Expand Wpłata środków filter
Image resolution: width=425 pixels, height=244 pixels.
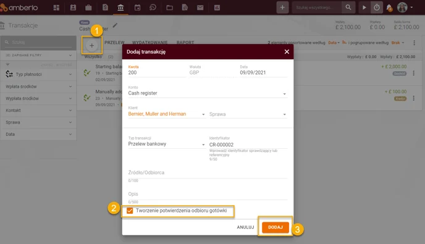[38, 86]
